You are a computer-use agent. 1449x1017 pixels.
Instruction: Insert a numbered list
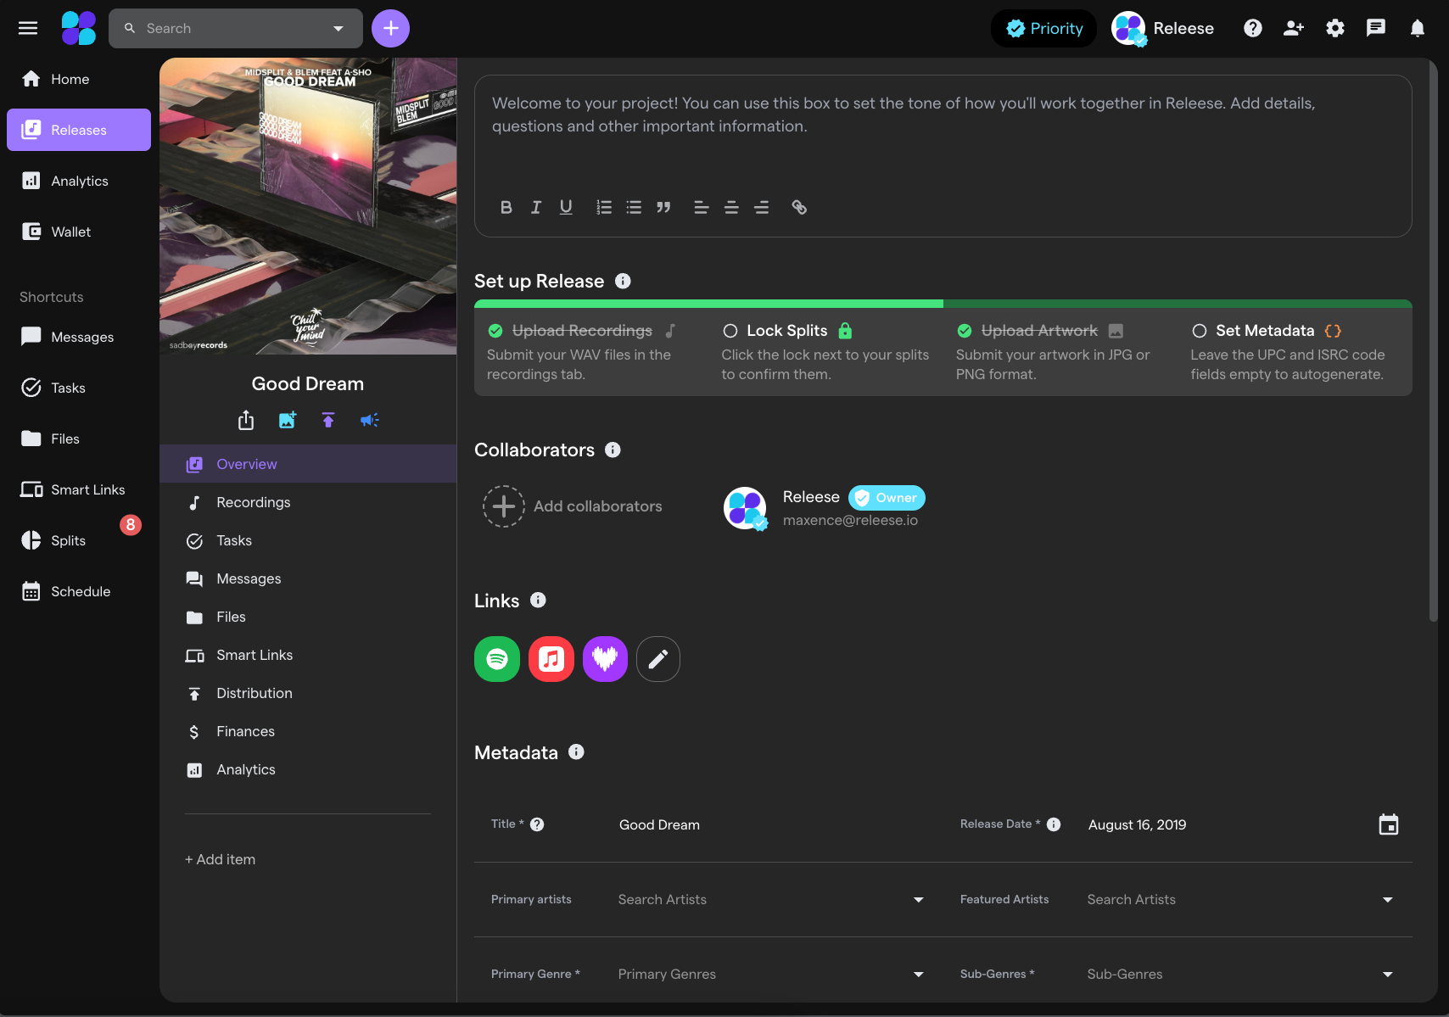tap(604, 207)
